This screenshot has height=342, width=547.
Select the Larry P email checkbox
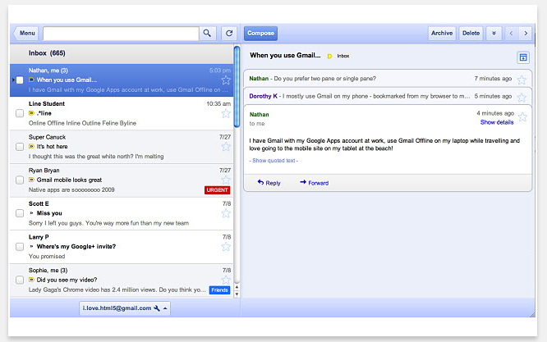pyautogui.click(x=20, y=247)
